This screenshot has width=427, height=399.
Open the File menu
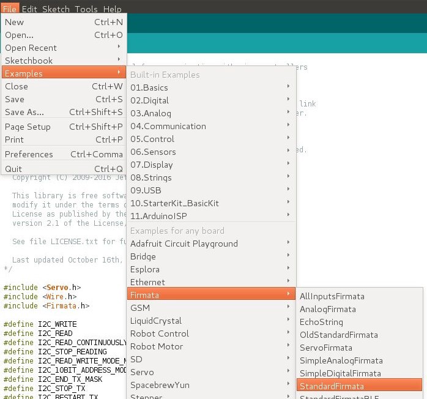(10, 9)
